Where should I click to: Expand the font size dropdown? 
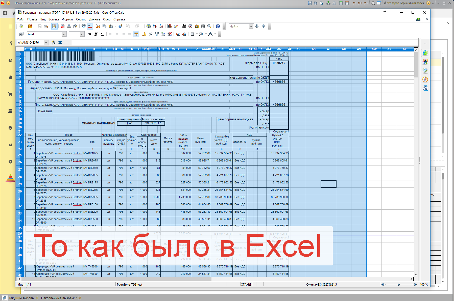[82, 34]
